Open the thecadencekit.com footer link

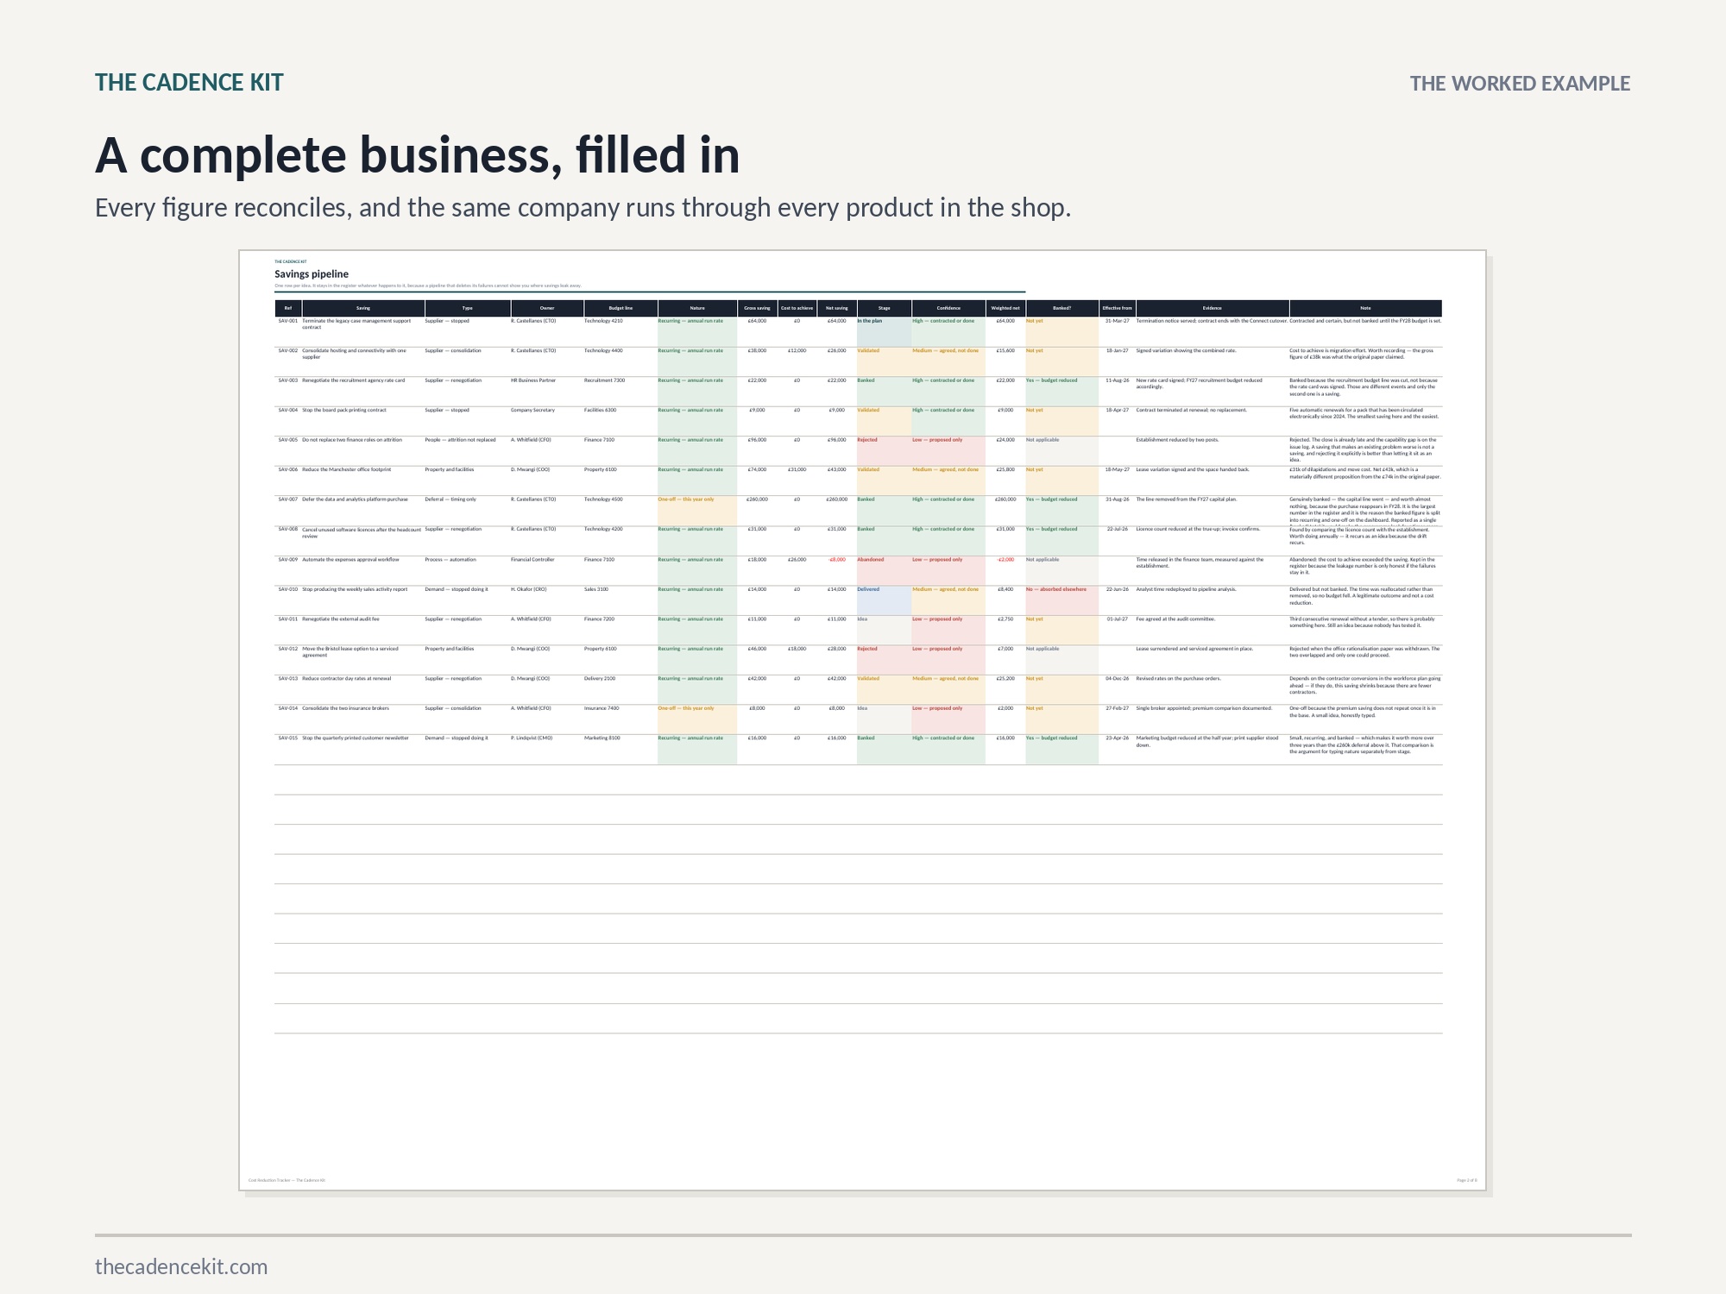(181, 1266)
